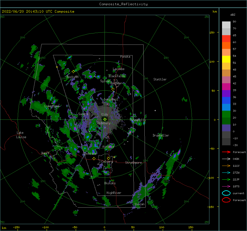247x231 pixels.
Task: Click the dBZ legend heading
Action: [233, 15]
